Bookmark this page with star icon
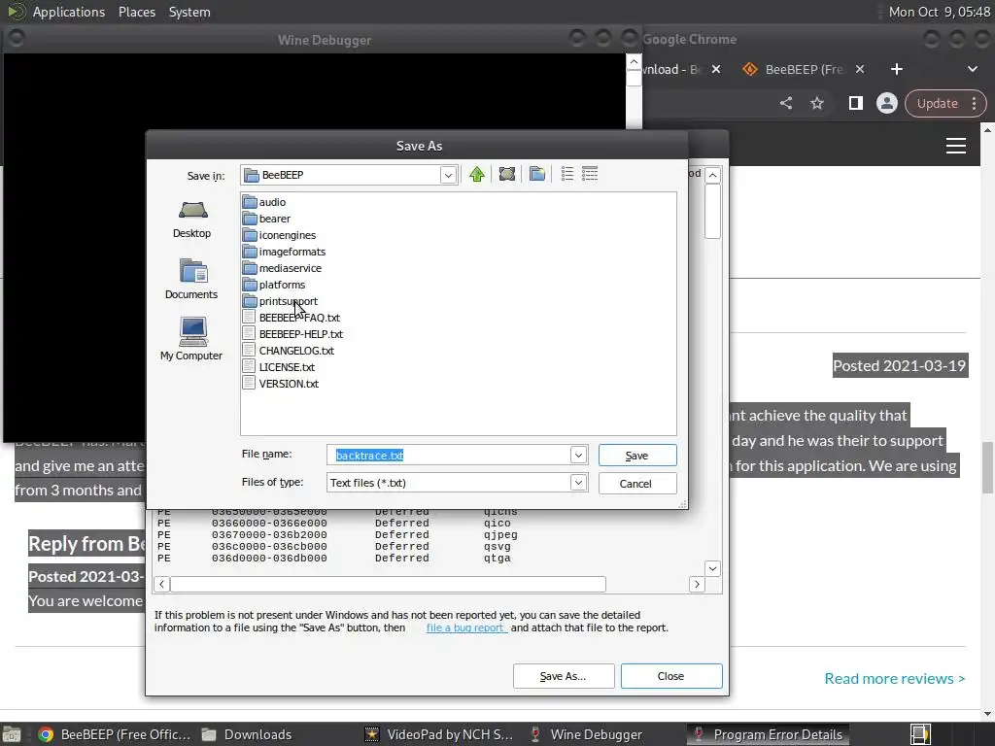Viewport: 995px width, 746px height. tap(816, 103)
